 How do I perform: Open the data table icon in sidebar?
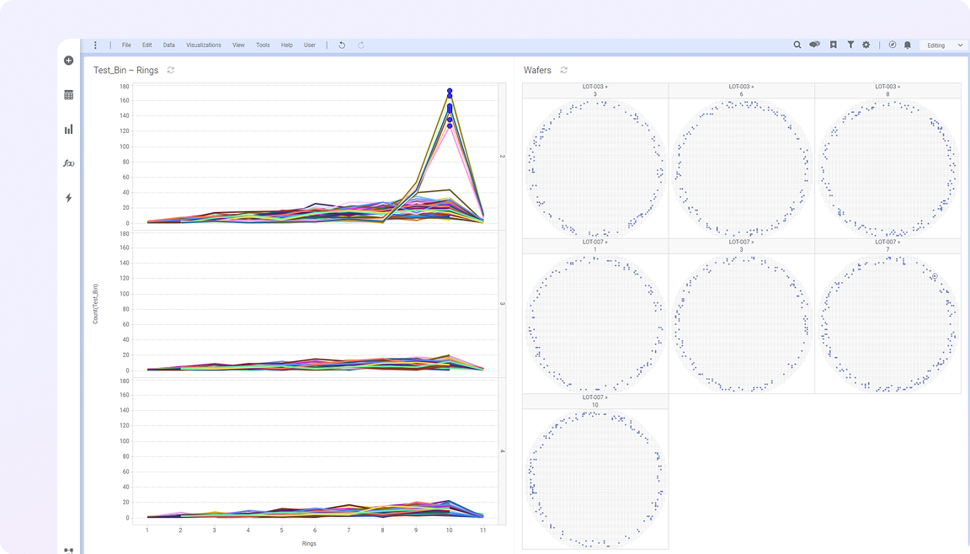pyautogui.click(x=69, y=95)
